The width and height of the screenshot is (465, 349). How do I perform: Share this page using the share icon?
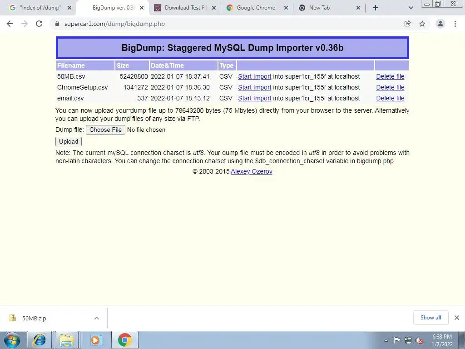coord(407,24)
